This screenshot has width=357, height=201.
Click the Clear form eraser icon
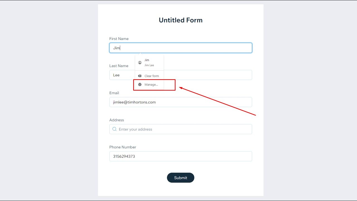(140, 76)
